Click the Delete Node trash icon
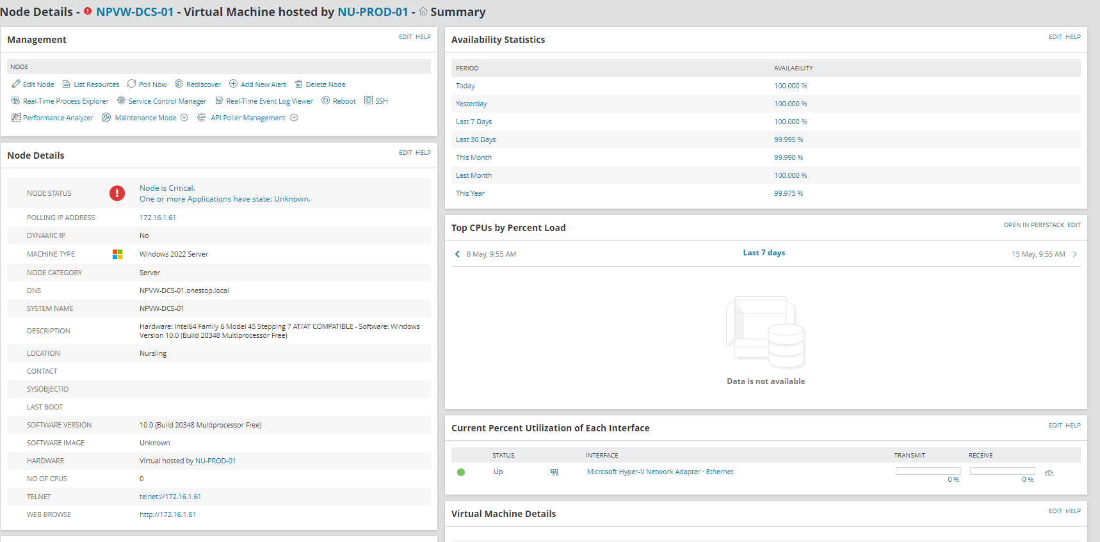Viewport: 1100px width, 542px height. click(x=299, y=84)
